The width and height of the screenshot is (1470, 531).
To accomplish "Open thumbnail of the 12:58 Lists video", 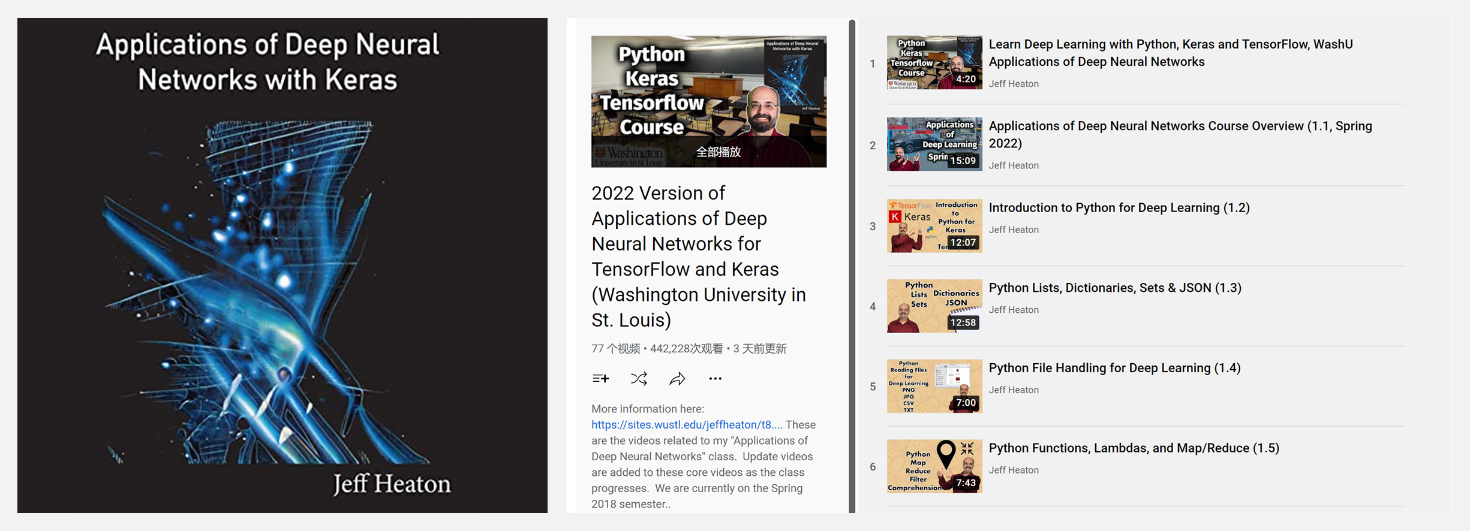I will coord(934,306).
